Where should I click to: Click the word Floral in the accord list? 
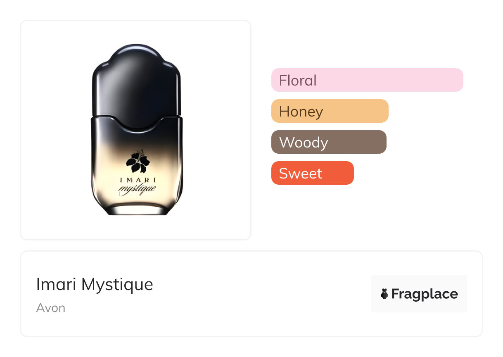(x=298, y=80)
